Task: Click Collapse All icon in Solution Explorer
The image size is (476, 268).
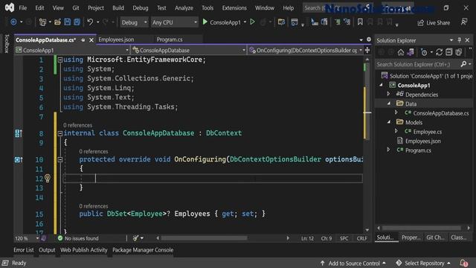Action: click(448, 52)
